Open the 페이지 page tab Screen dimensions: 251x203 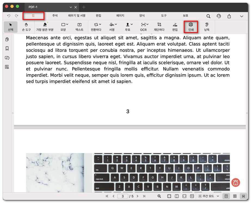pyautogui.click(x=120, y=16)
